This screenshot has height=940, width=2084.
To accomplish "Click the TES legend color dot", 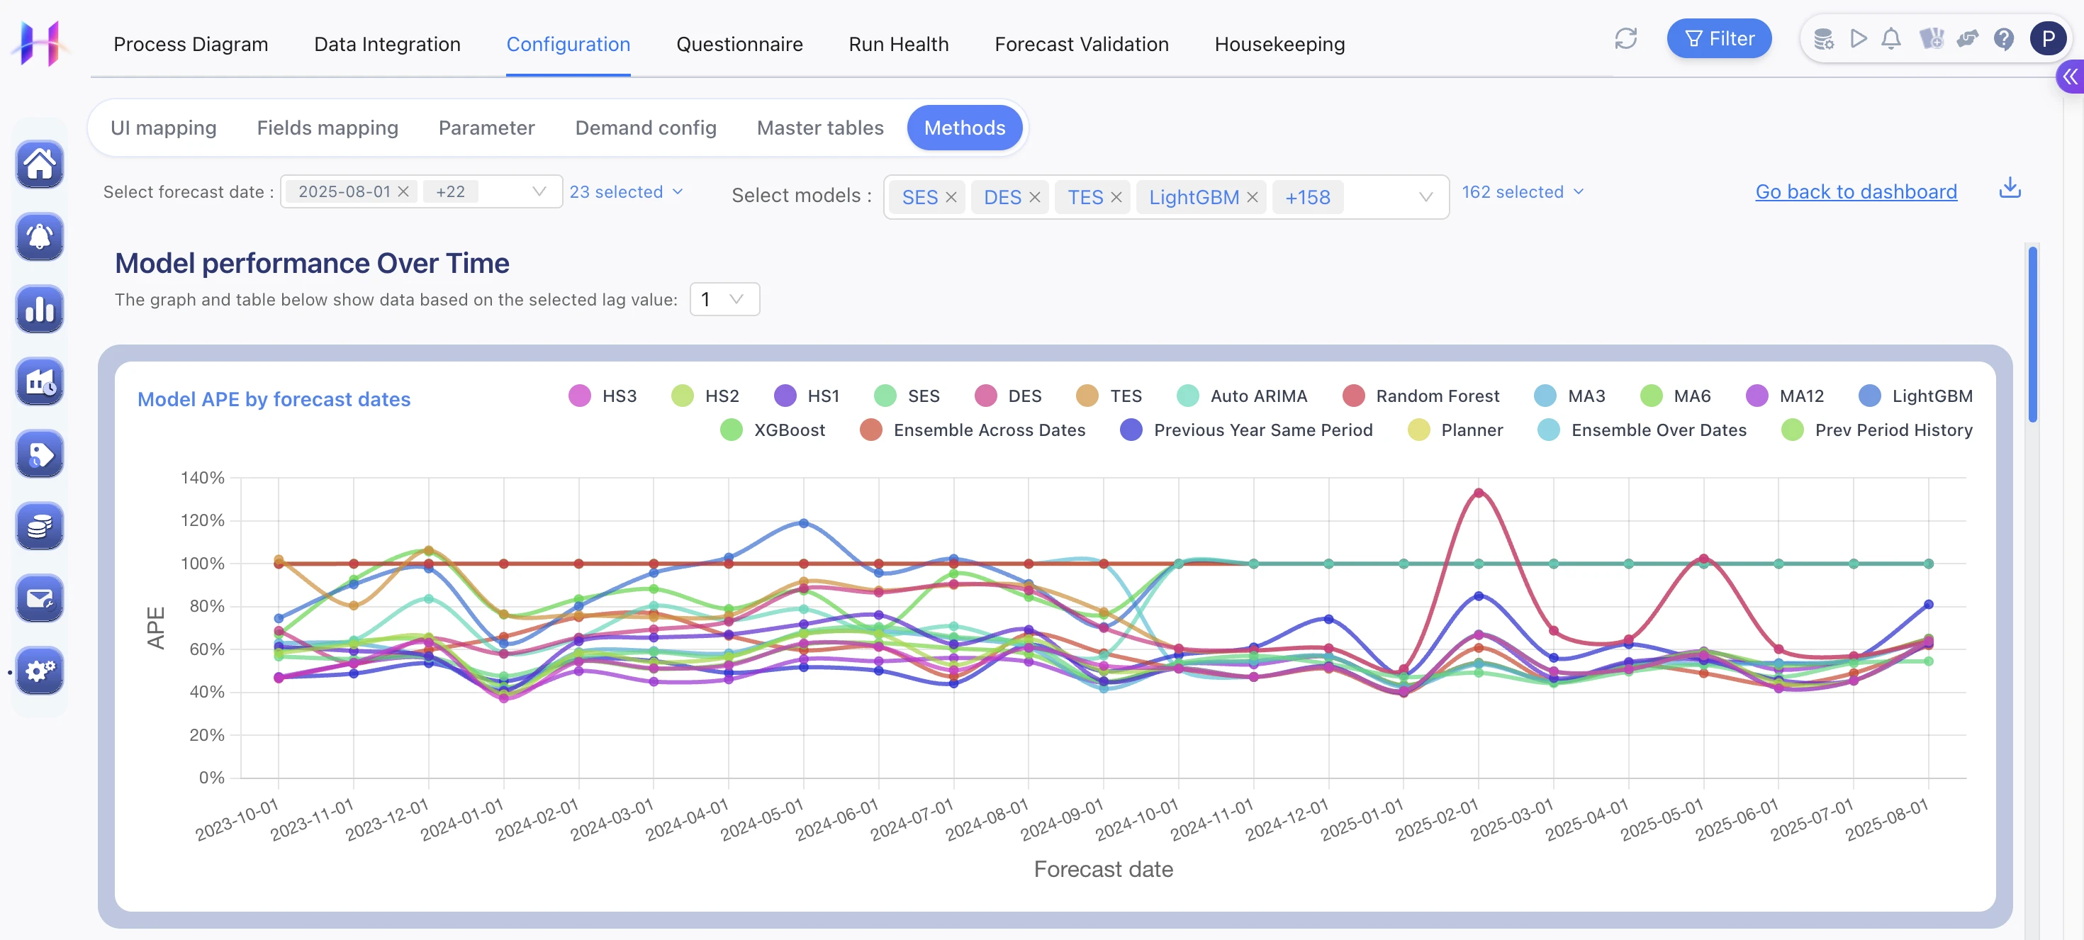I will (1087, 396).
